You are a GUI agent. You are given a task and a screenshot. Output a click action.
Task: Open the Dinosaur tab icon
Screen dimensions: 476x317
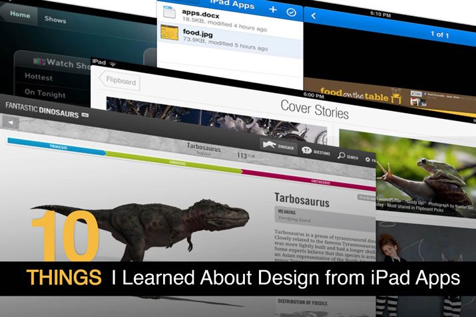point(278,146)
